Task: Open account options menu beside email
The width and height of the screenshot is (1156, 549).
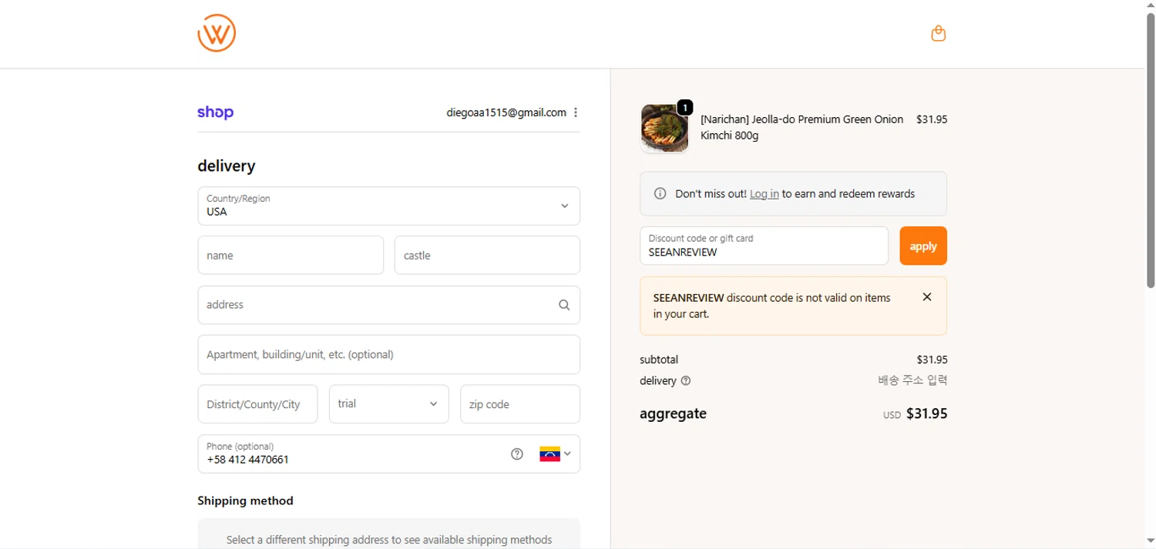Action: pos(576,112)
